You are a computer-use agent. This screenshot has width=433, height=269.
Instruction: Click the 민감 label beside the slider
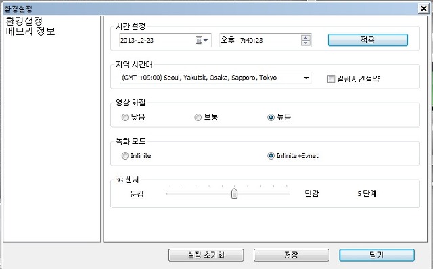pyautogui.click(x=312, y=193)
